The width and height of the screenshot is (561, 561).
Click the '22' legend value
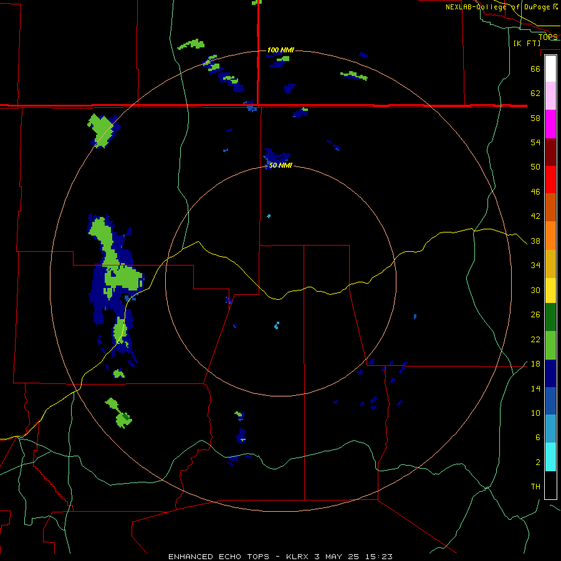pos(535,340)
